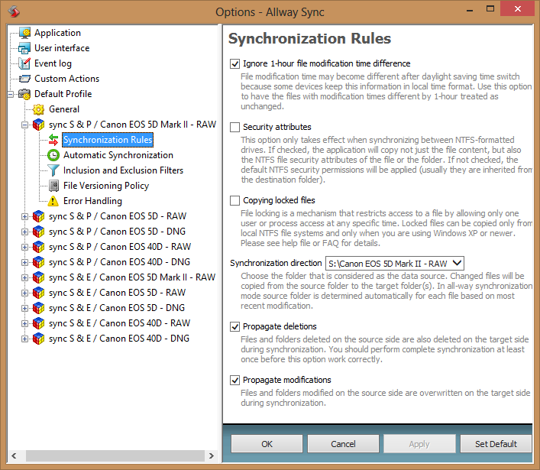540x470 pixels.
Task: Open the Synchronization direction dropdown
Action: (395, 263)
